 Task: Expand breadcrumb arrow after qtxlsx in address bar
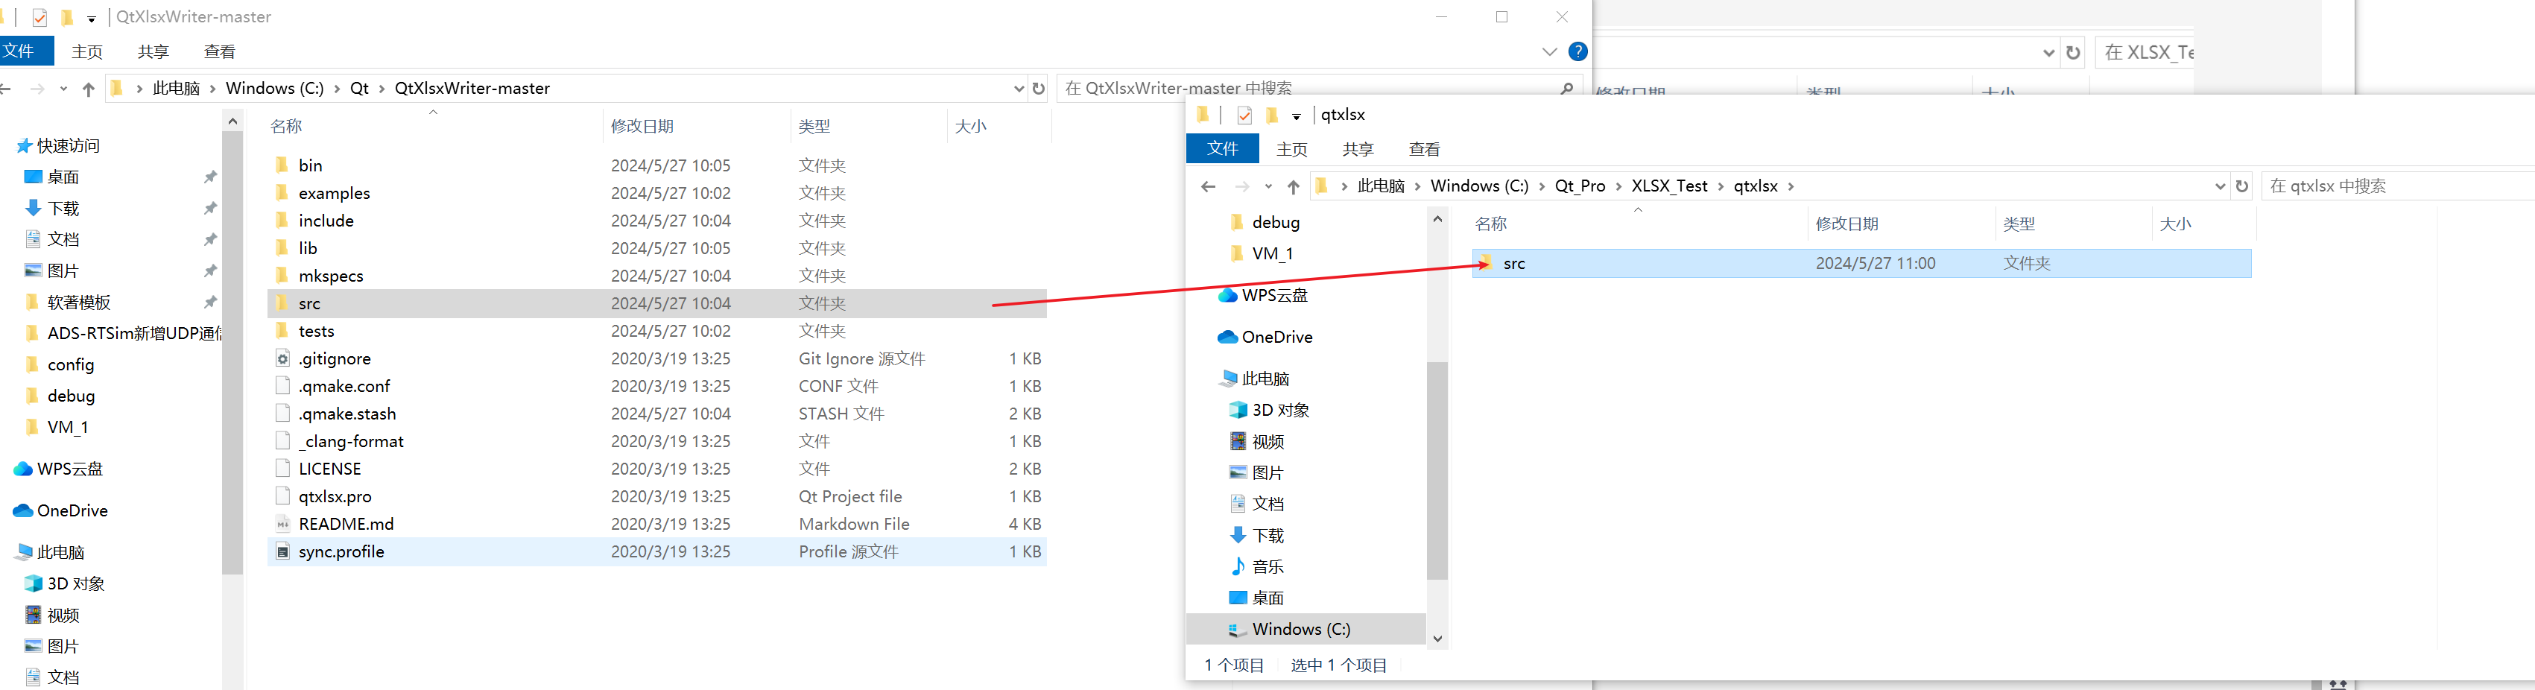[1790, 186]
